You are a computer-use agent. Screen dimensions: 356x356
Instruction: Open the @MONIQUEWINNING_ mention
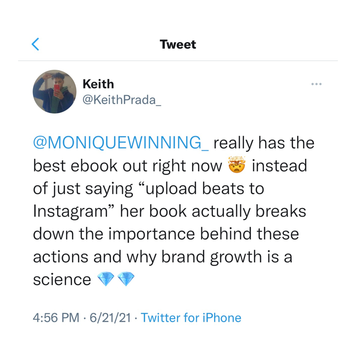(x=121, y=143)
